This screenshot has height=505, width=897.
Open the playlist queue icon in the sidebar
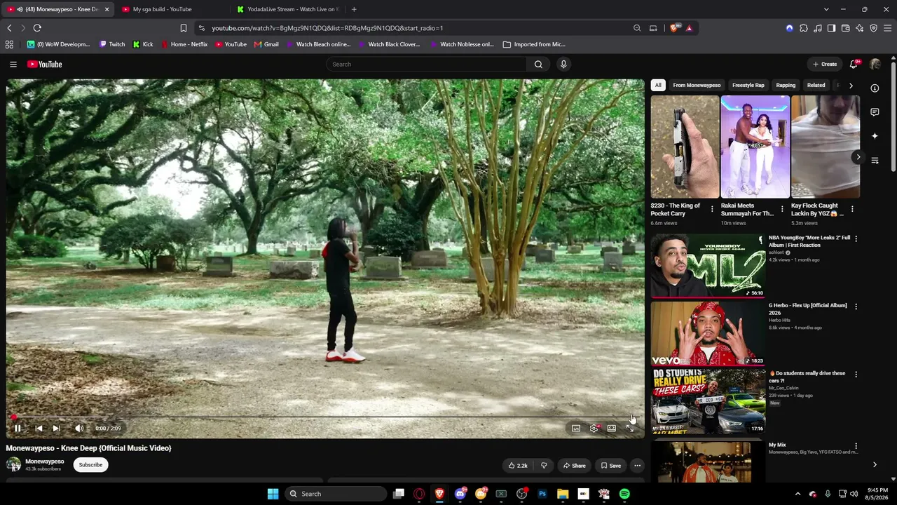click(x=875, y=161)
